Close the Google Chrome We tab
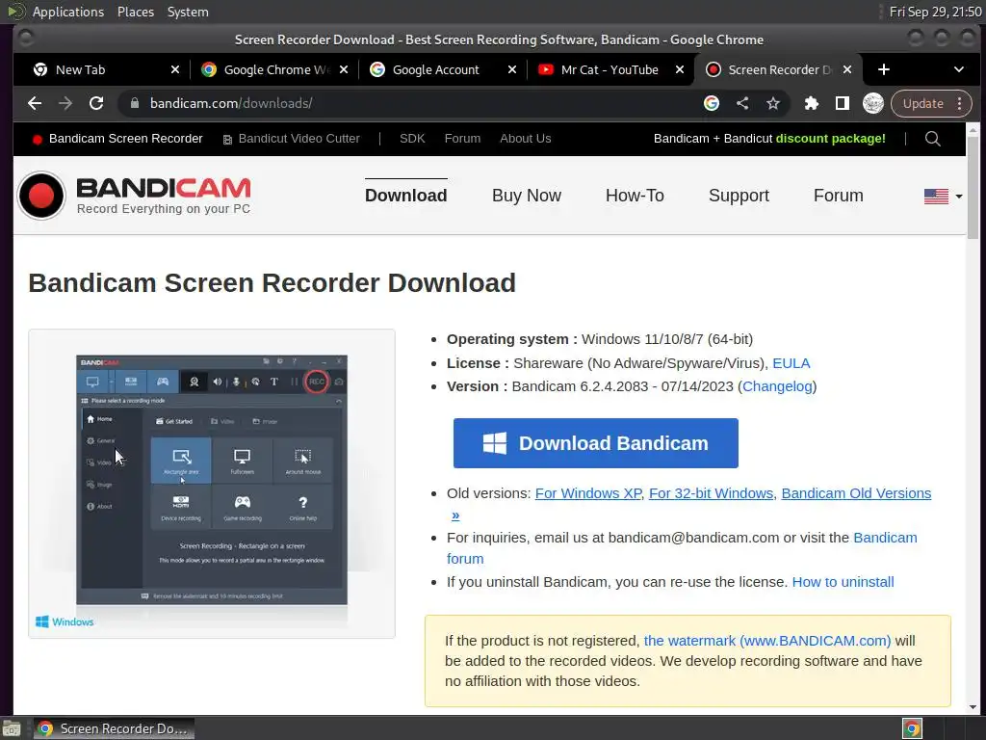 pos(344,69)
